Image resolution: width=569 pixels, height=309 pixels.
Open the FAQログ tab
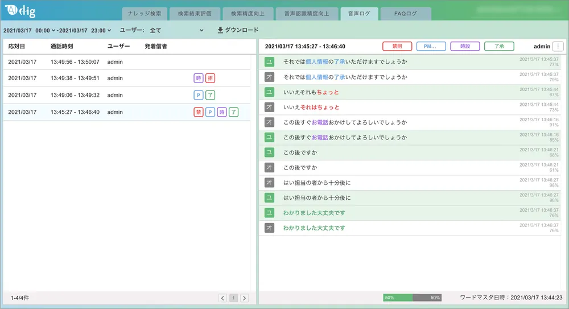point(406,14)
